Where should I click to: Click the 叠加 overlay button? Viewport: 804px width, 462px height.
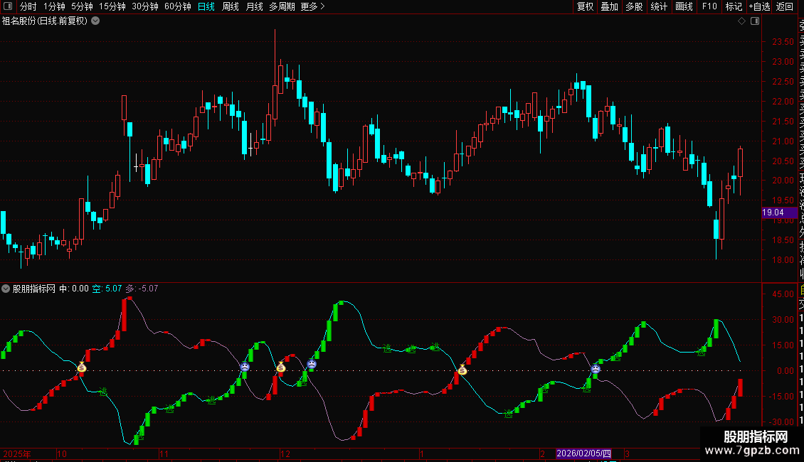coord(609,6)
